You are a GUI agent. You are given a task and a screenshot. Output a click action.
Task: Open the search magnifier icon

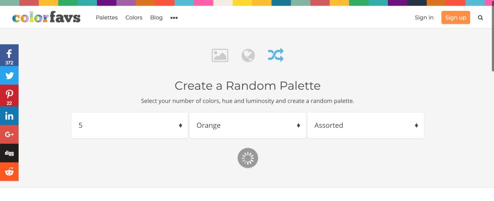(480, 18)
